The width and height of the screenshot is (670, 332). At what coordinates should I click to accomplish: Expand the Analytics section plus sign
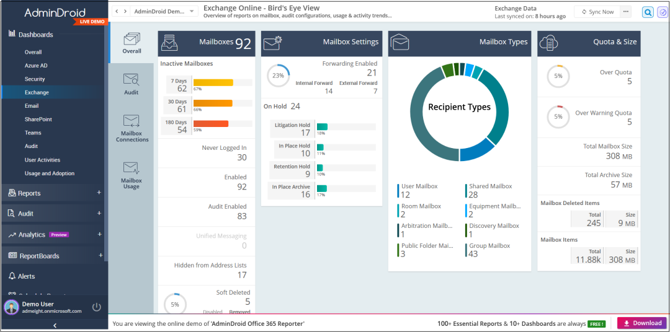tap(99, 234)
